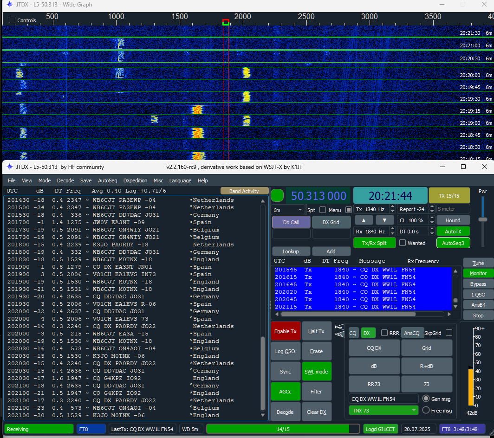The width and height of the screenshot is (494, 438).
Task: Click the CQ DX WW1L FN54 message field
Action: 383,399
